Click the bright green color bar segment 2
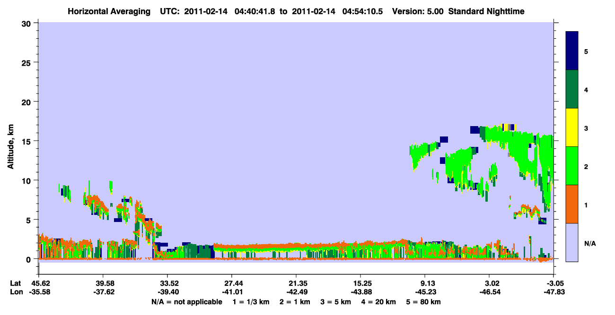The width and height of the screenshot is (615, 315). [572, 165]
